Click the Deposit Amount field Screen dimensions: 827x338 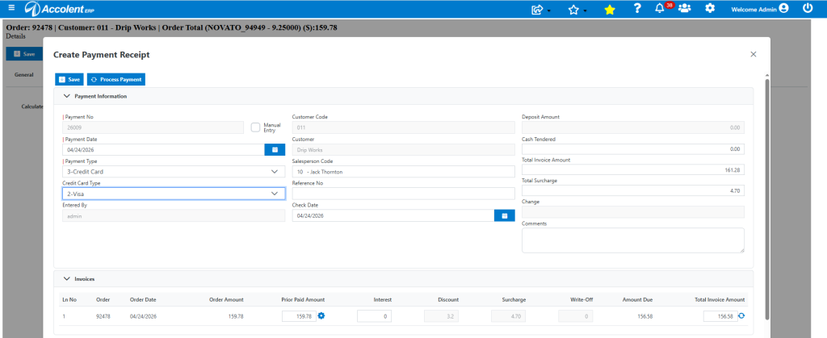click(633, 127)
